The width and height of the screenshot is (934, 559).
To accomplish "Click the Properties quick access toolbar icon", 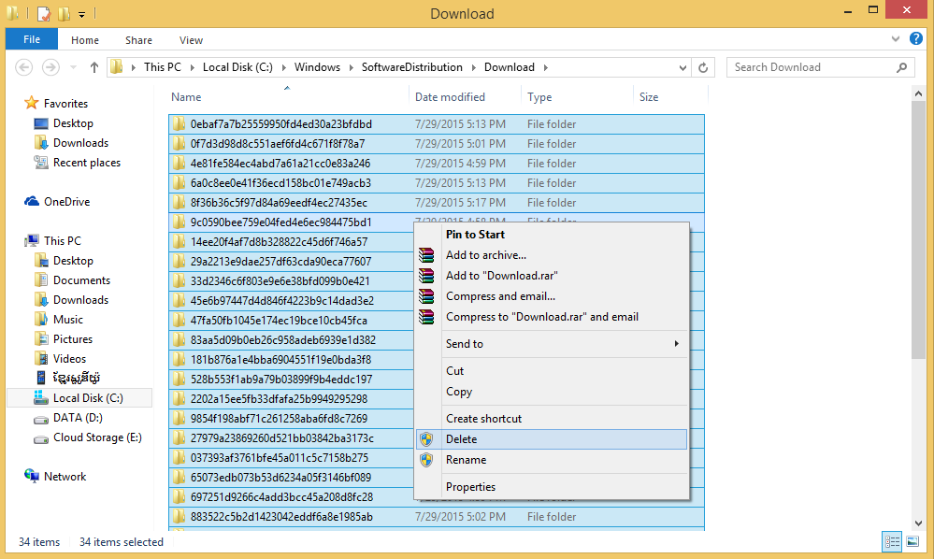I will [x=44, y=13].
